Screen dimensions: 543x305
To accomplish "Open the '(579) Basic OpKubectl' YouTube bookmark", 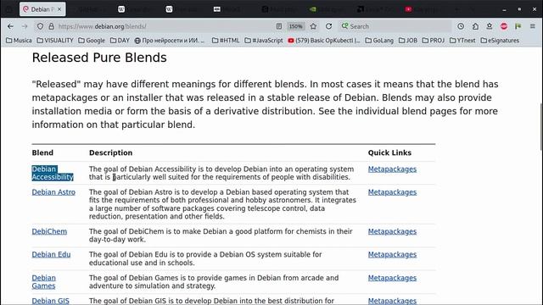I will click(324, 41).
